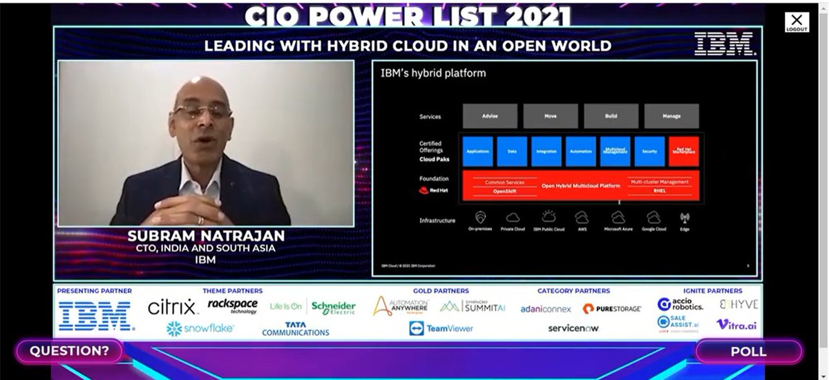This screenshot has height=380, width=829.
Task: Click the Move services box on slide
Action: (x=551, y=116)
